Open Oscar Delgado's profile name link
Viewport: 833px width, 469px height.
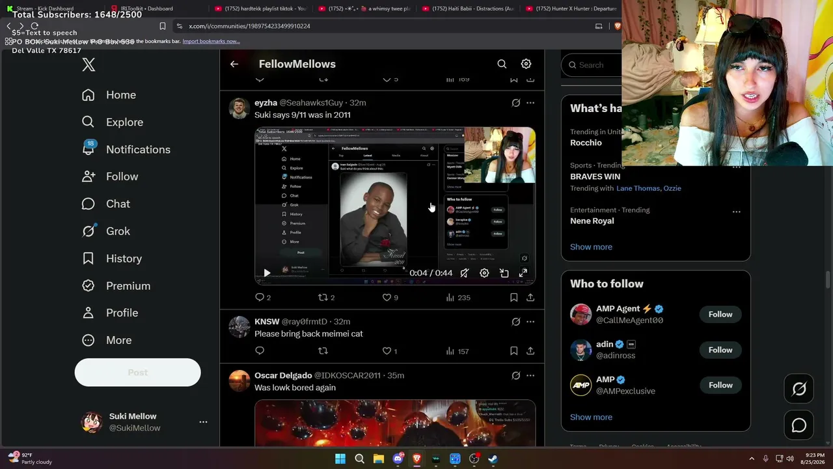(x=283, y=376)
